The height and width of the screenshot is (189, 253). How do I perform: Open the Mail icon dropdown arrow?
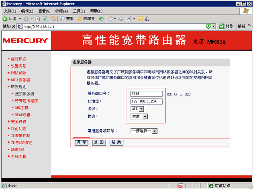pos(115,19)
